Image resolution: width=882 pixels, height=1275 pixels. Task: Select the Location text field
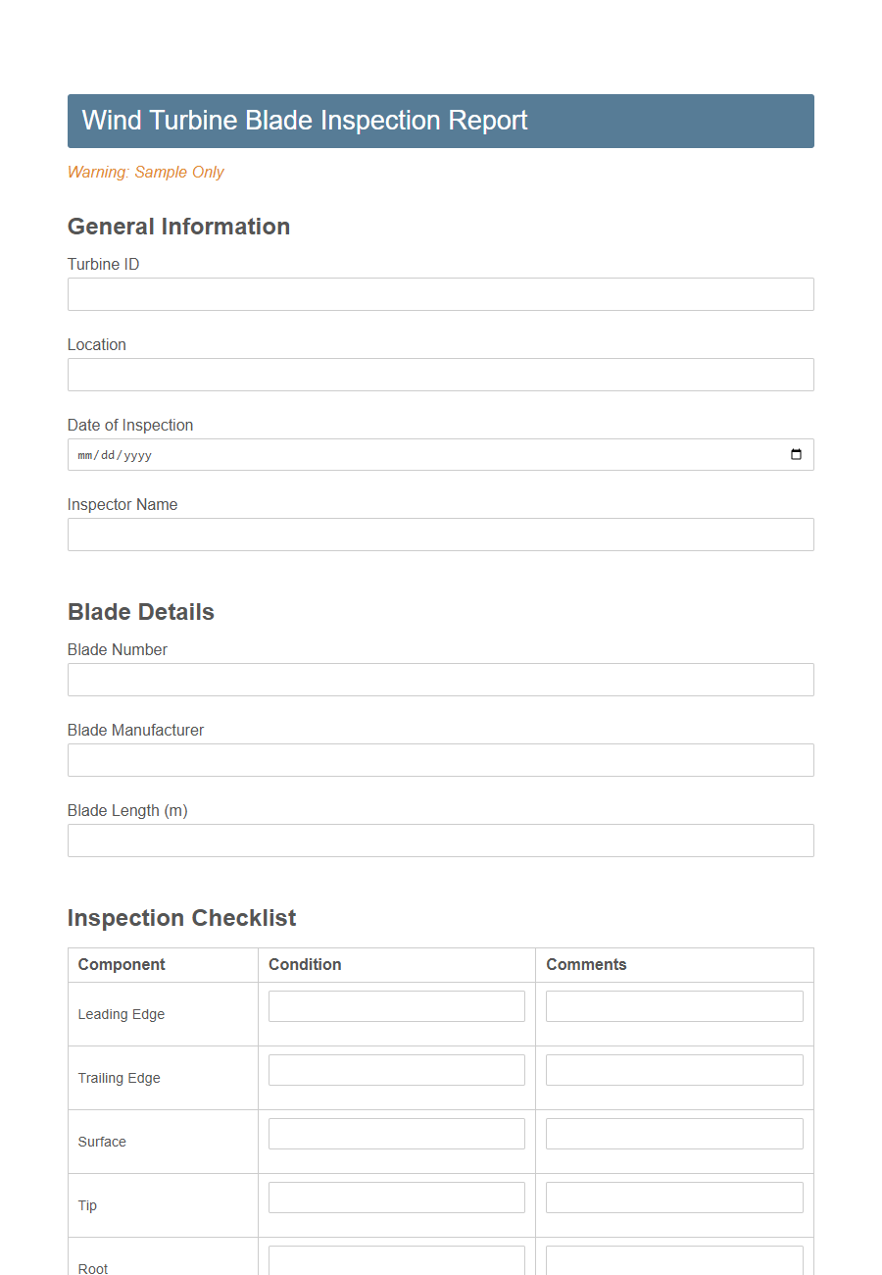[439, 374]
